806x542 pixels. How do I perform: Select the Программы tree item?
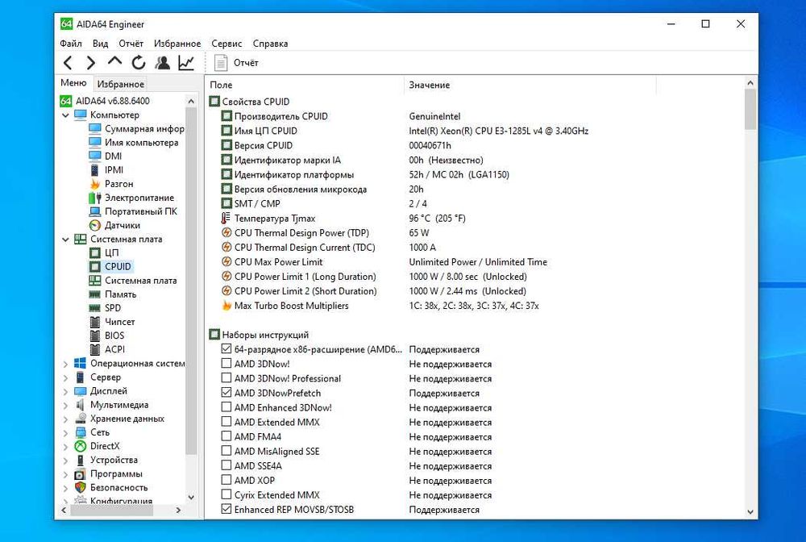tap(109, 473)
